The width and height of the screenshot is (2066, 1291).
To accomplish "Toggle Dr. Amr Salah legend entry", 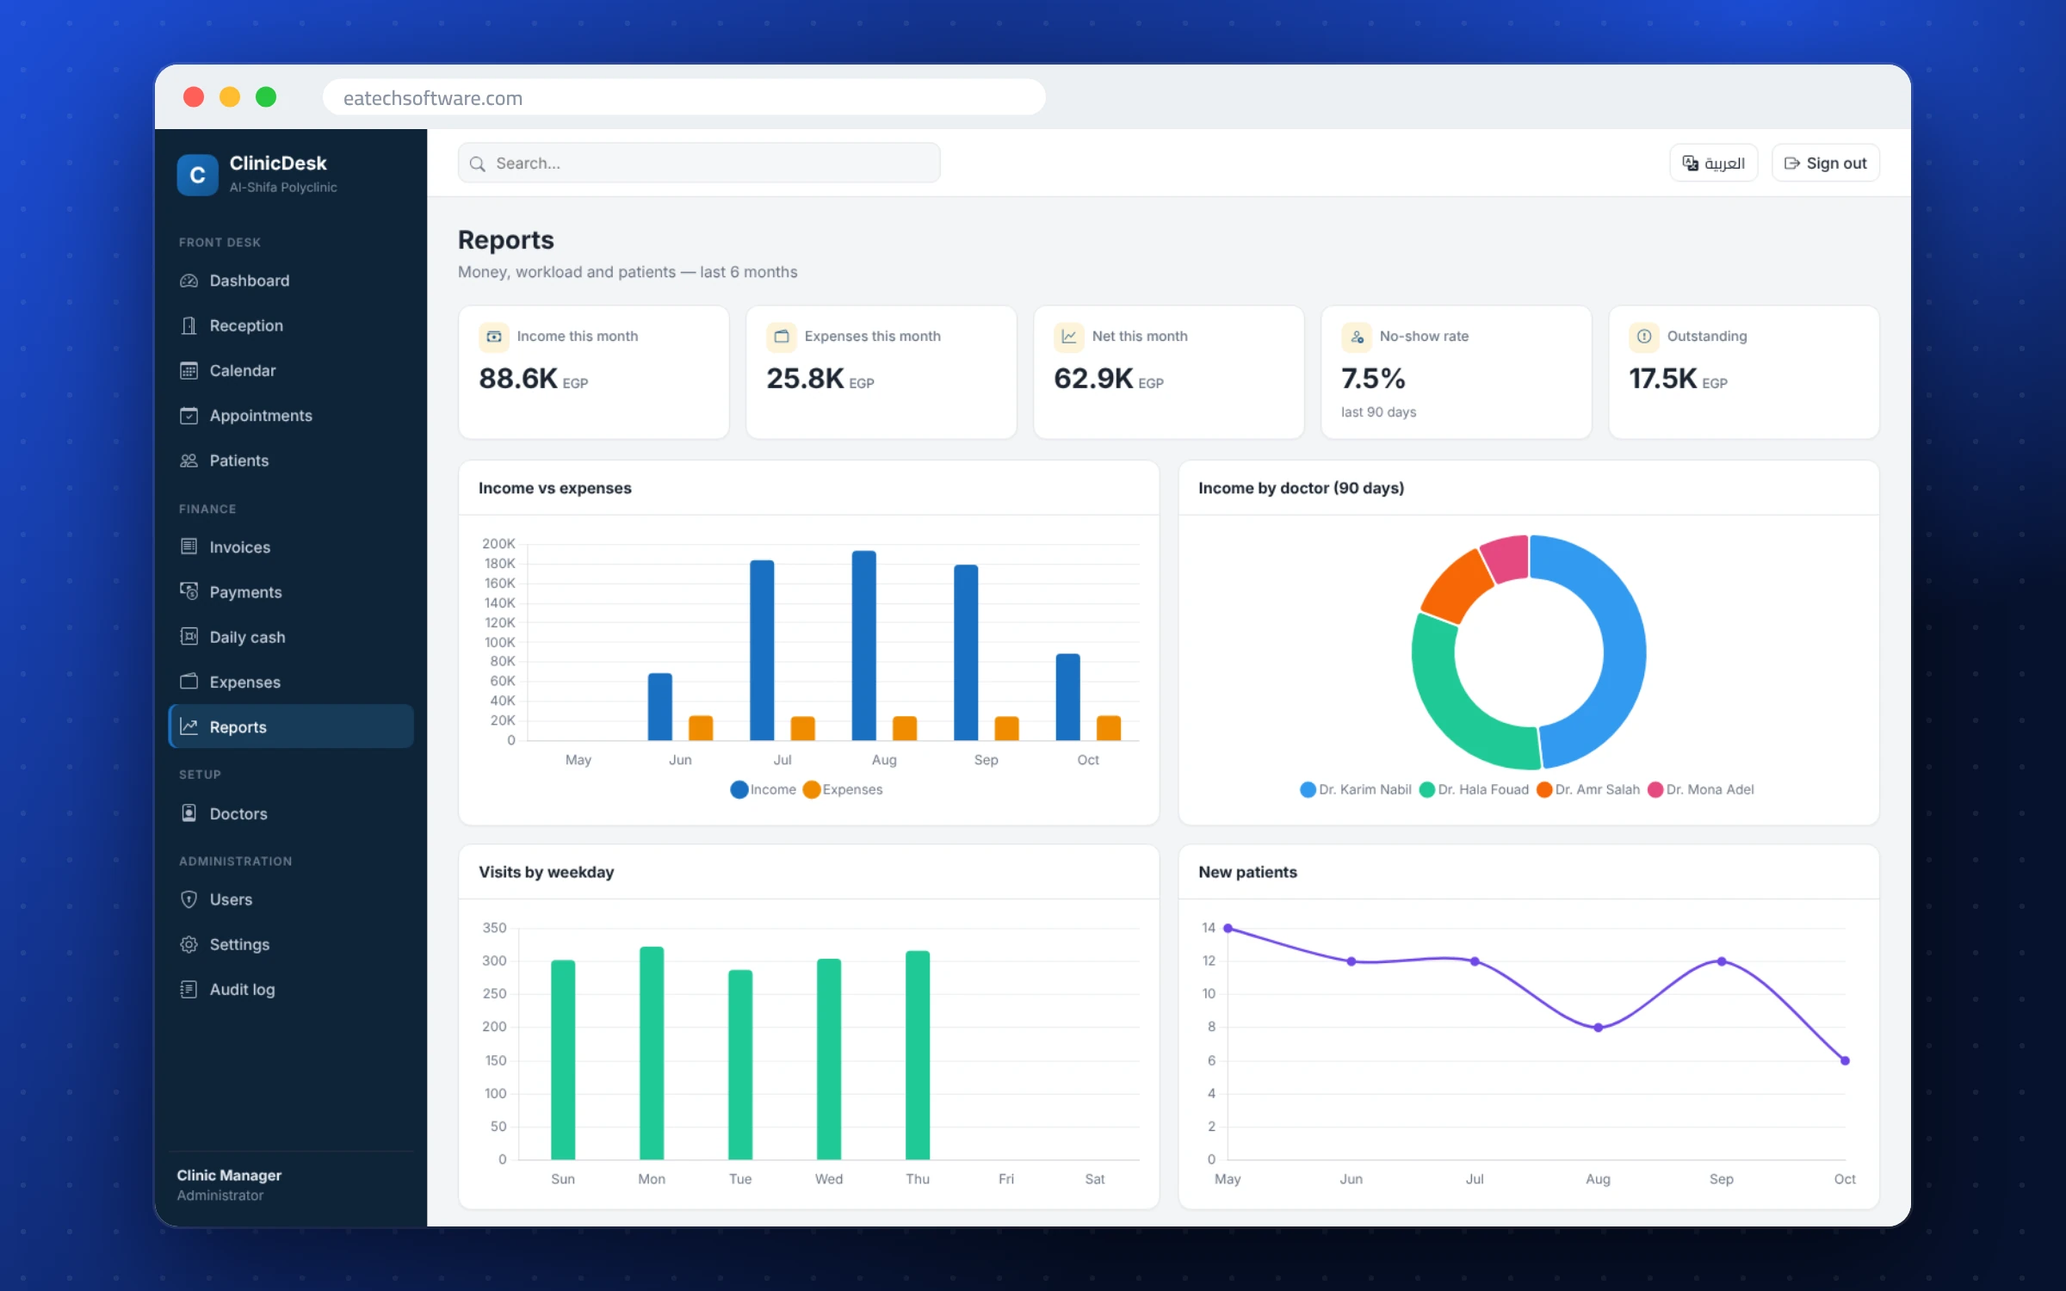I will tap(1588, 789).
